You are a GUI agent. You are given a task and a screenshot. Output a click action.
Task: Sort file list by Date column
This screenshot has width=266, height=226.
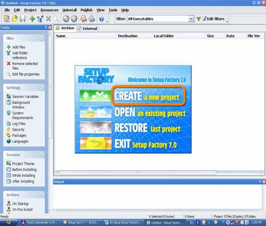coord(230,36)
